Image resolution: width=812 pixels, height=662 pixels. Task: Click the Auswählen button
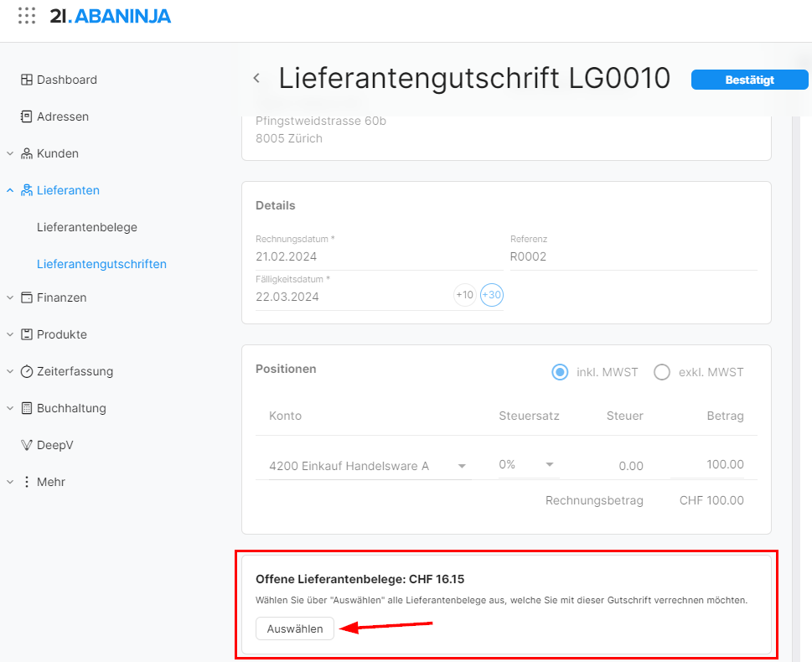pyautogui.click(x=295, y=628)
